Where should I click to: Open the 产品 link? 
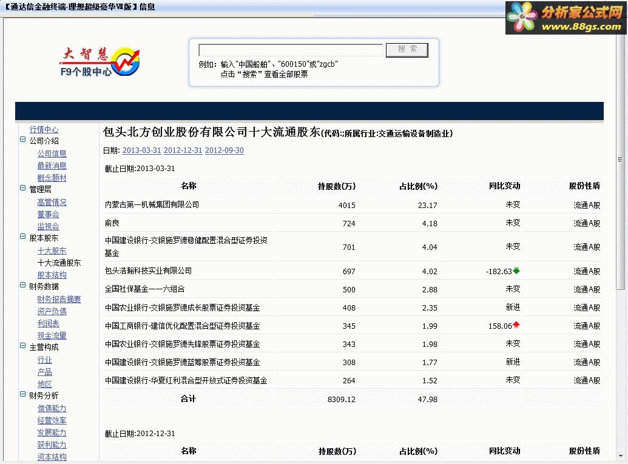point(44,372)
